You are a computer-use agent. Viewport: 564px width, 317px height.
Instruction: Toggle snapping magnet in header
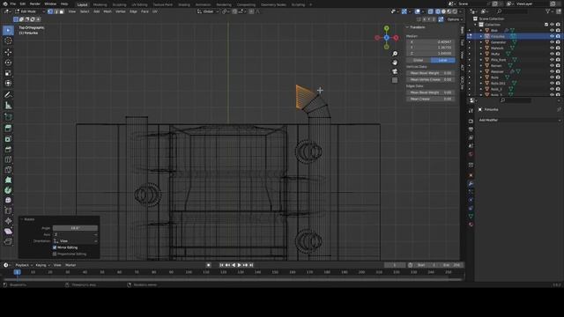click(x=234, y=11)
